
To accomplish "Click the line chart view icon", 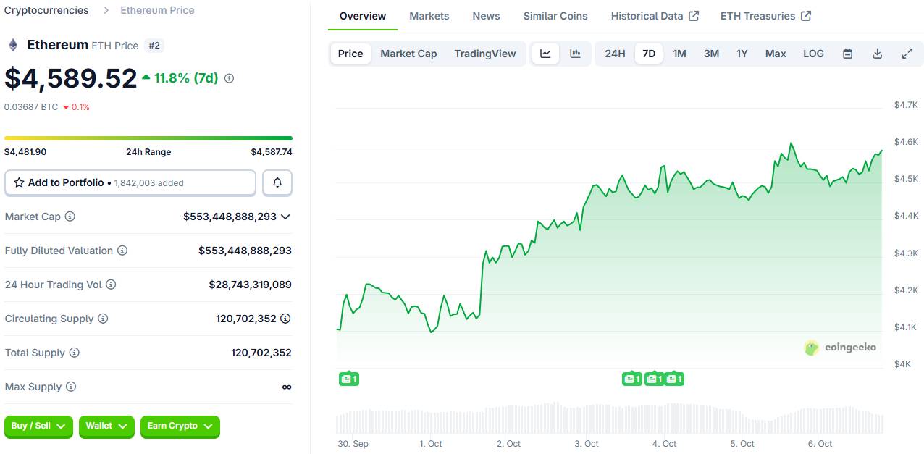I will 545,54.
